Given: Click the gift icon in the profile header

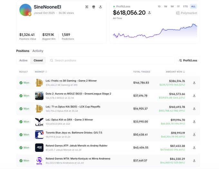Looking at the screenshot, I should pyautogui.click(x=94, y=7).
